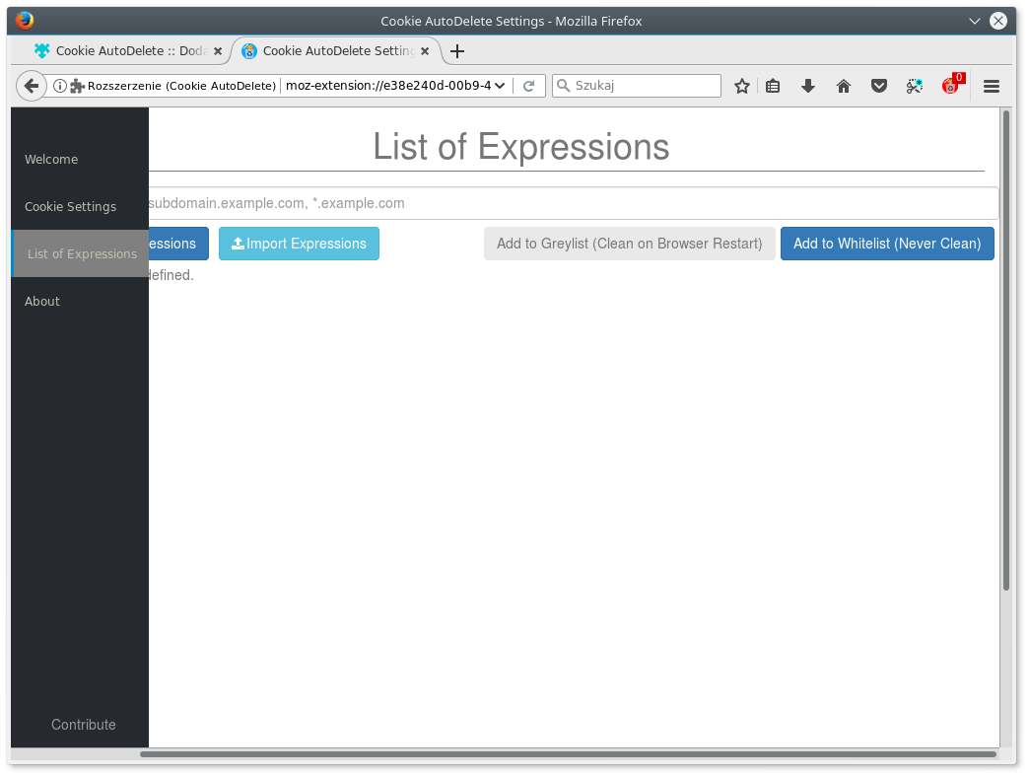Expand the address bar history dropdown arrow

(x=500, y=86)
